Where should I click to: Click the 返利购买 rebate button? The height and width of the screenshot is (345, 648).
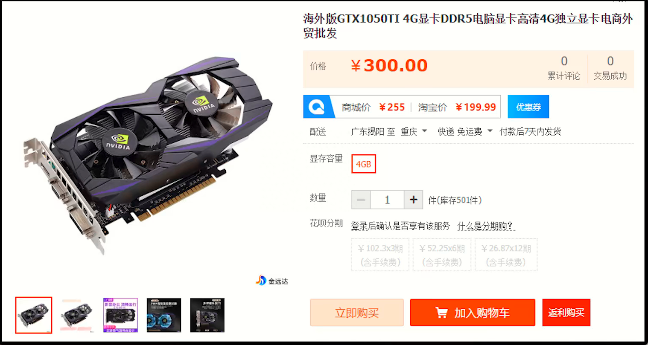566,313
